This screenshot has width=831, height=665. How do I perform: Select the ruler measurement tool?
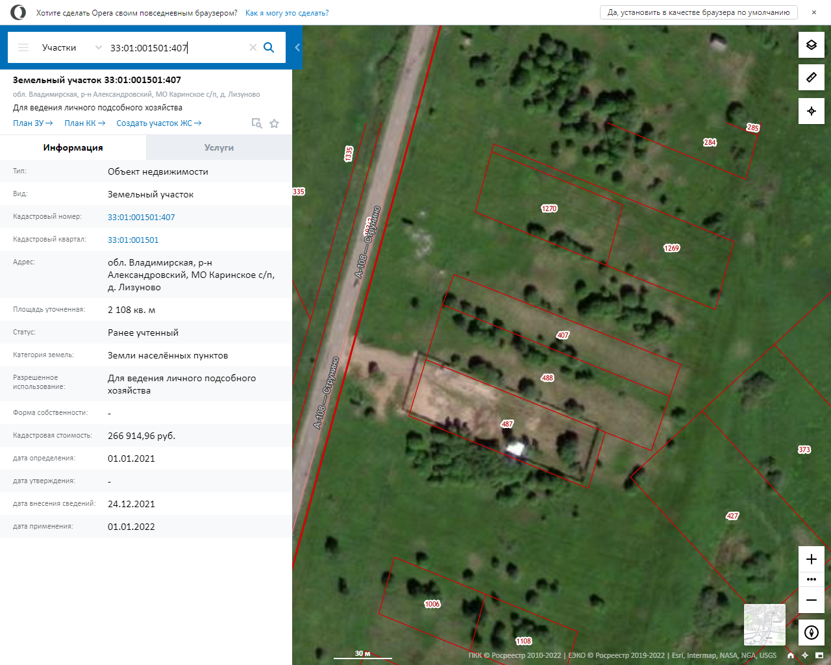pos(811,77)
